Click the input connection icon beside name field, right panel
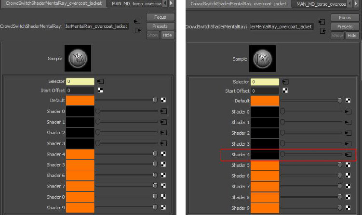The height and width of the screenshot is (215, 362). click(x=322, y=22)
